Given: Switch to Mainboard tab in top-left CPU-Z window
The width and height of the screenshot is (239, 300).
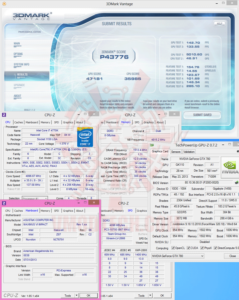Looking at the screenshot, I should coord(32,122).
